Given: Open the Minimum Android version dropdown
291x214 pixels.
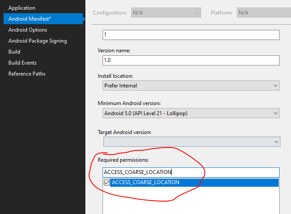Looking at the screenshot, I should point(191,113).
